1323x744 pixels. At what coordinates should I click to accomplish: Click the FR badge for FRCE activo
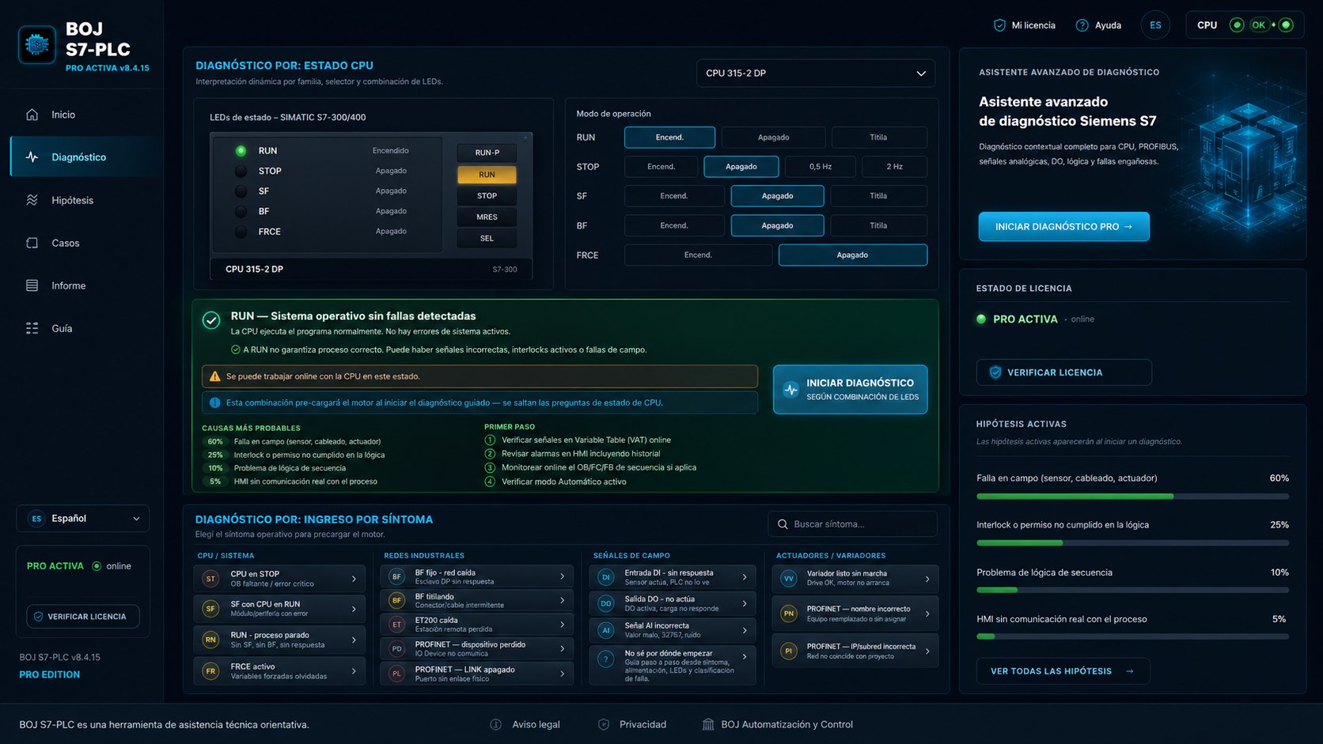[210, 671]
